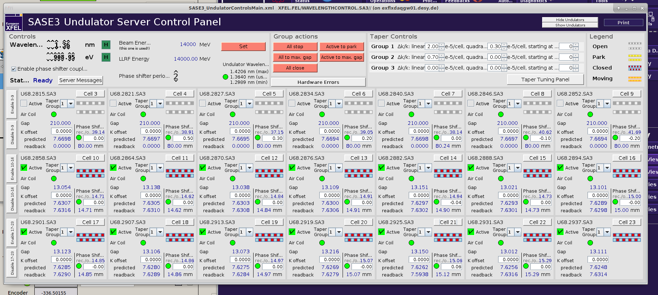Toggle the Active checkbox for Cell 6
This screenshot has height=295, width=658.
292,103
